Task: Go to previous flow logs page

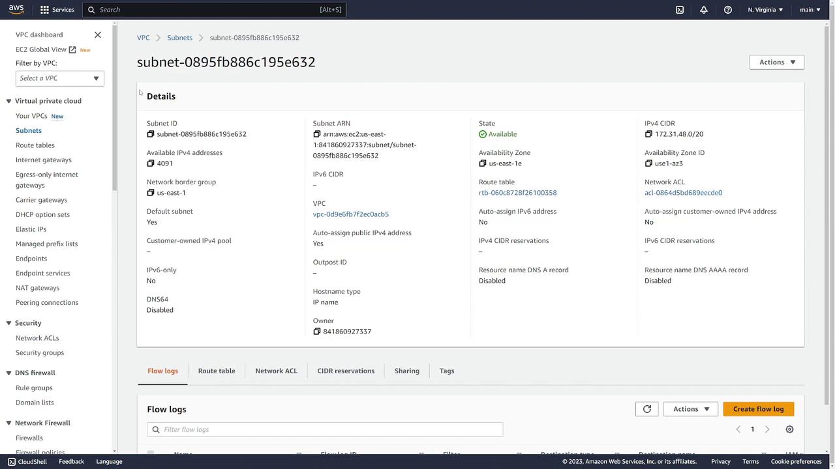Action: (x=738, y=429)
